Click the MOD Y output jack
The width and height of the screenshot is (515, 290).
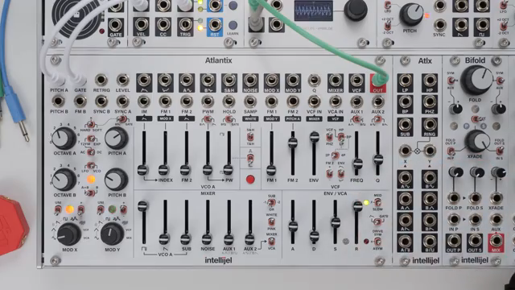coord(293,81)
